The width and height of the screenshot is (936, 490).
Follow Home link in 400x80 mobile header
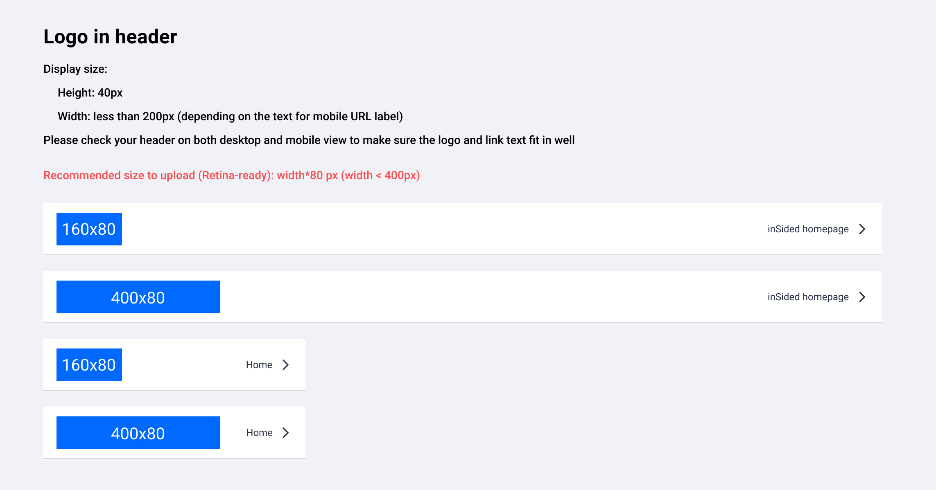tap(259, 433)
